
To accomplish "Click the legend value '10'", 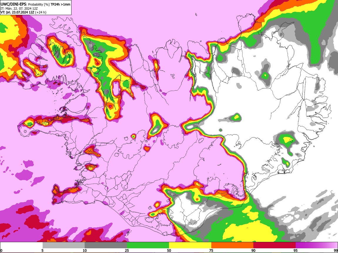I will 85,250.
